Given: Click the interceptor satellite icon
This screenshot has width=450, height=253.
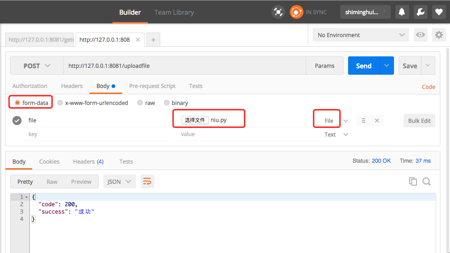Looking at the screenshot, I should (278, 12).
